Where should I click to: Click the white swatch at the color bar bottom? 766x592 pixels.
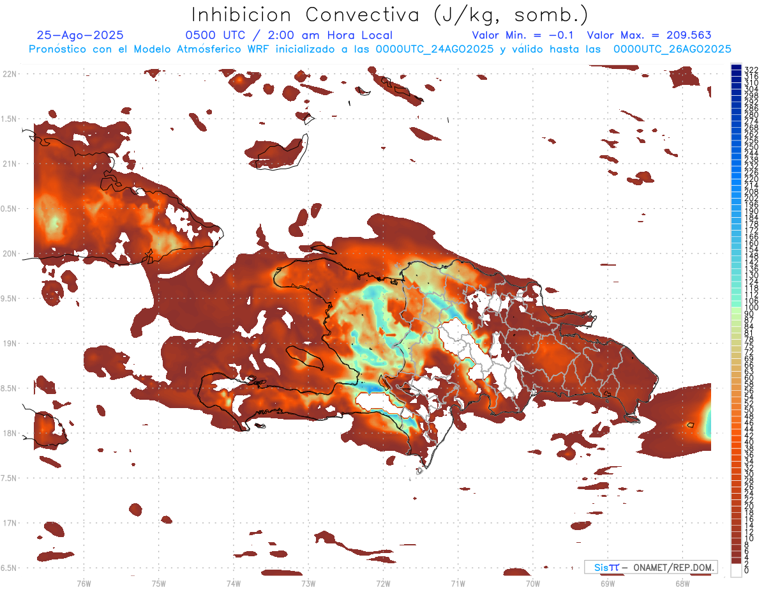736,570
